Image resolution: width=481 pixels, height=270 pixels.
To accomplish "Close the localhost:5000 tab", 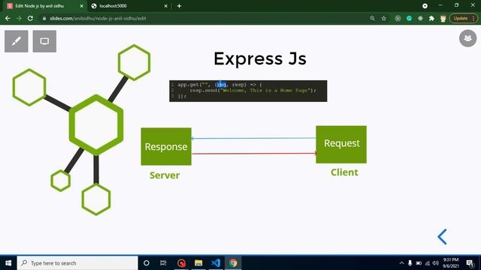I will [x=165, y=6].
